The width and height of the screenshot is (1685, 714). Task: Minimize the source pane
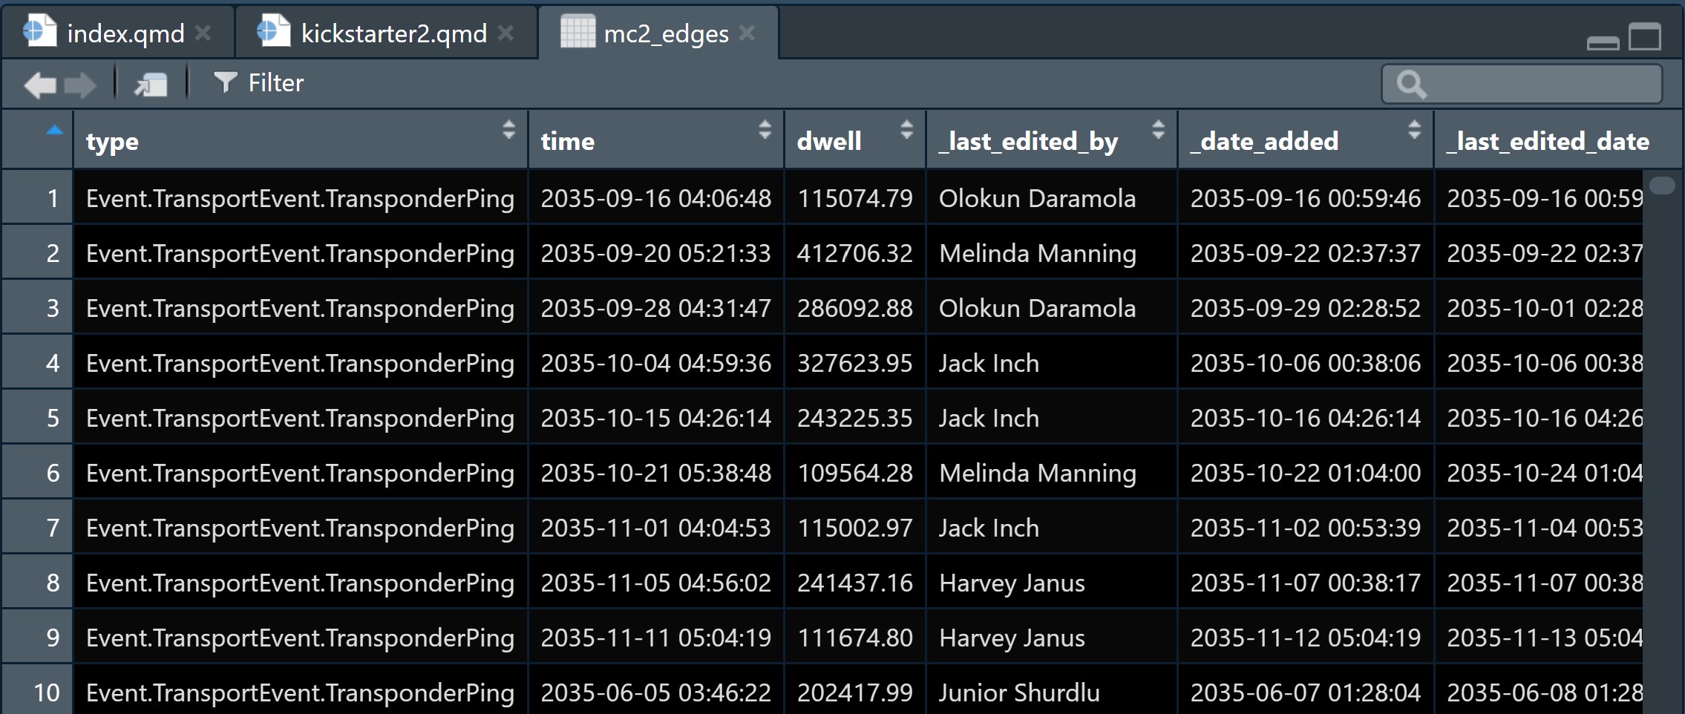1603,42
